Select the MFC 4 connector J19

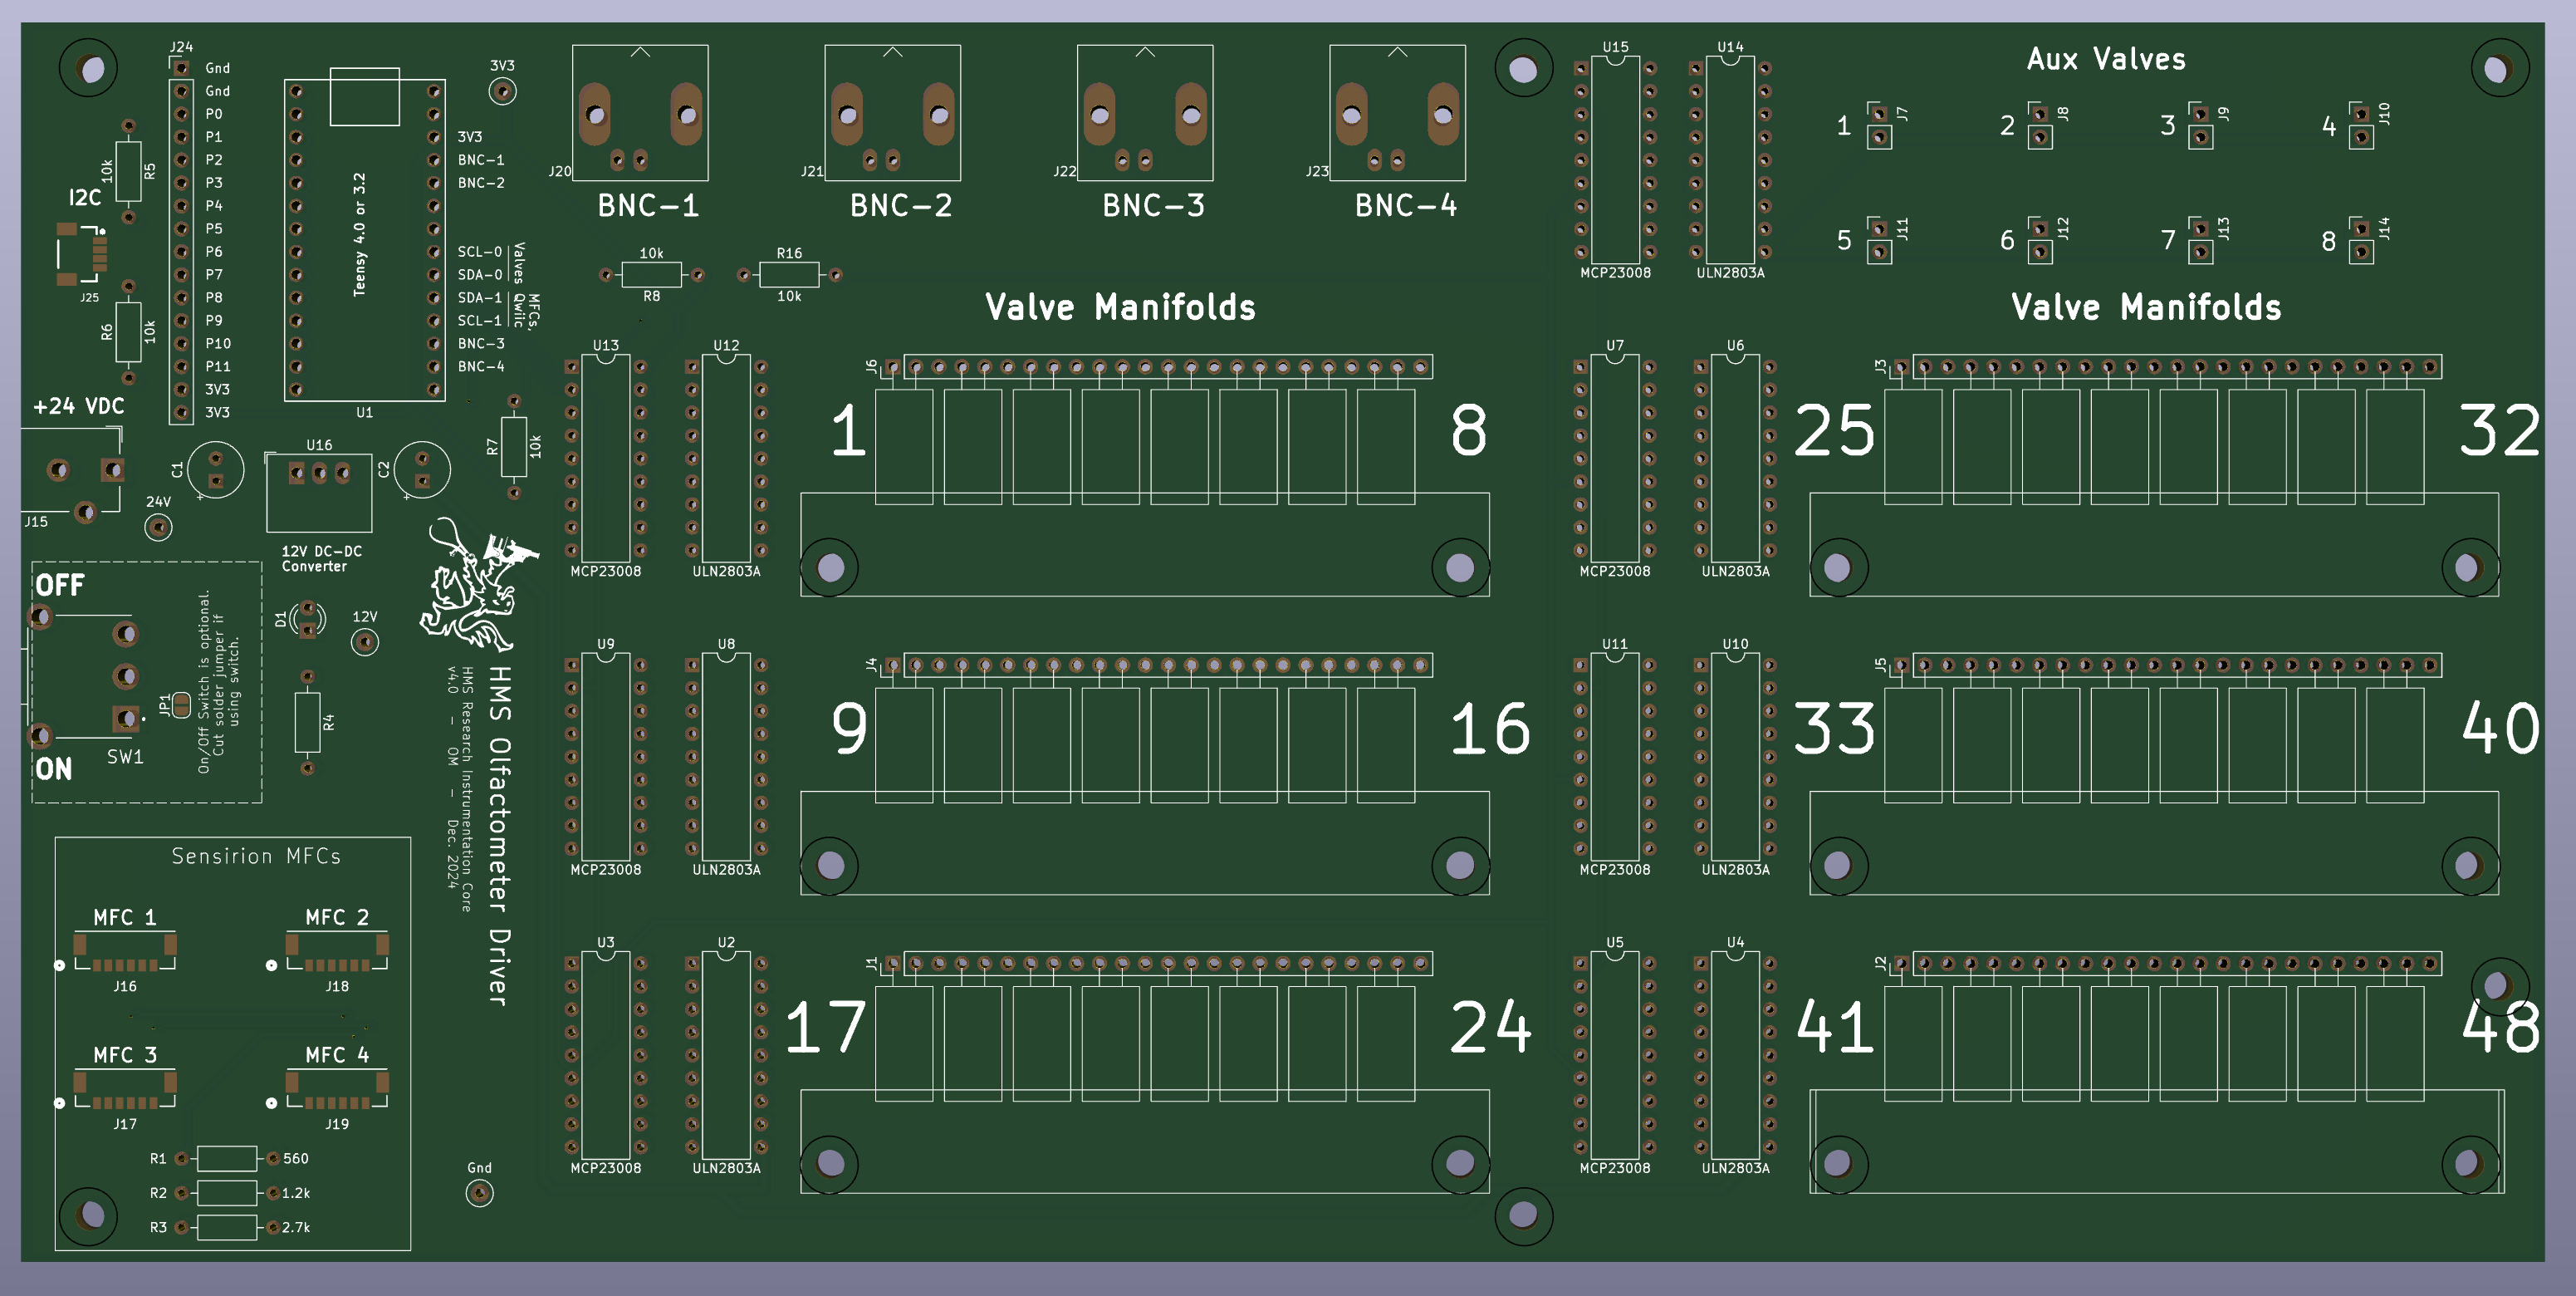[x=337, y=1090]
